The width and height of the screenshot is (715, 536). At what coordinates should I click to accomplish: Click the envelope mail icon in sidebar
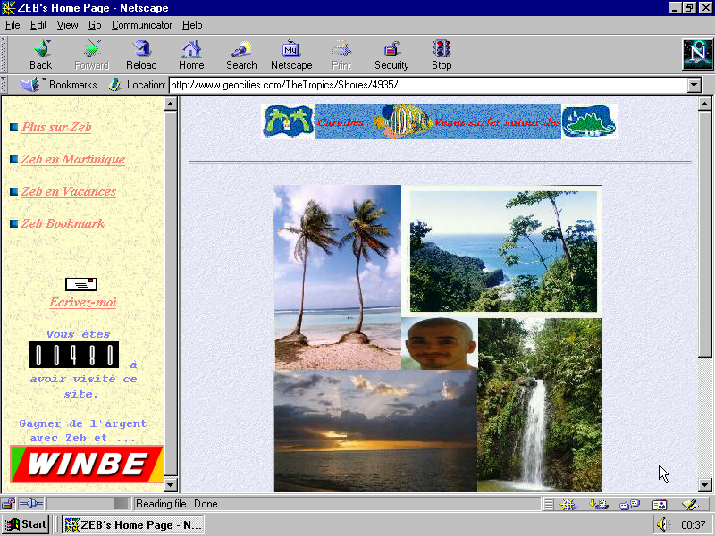click(x=81, y=284)
